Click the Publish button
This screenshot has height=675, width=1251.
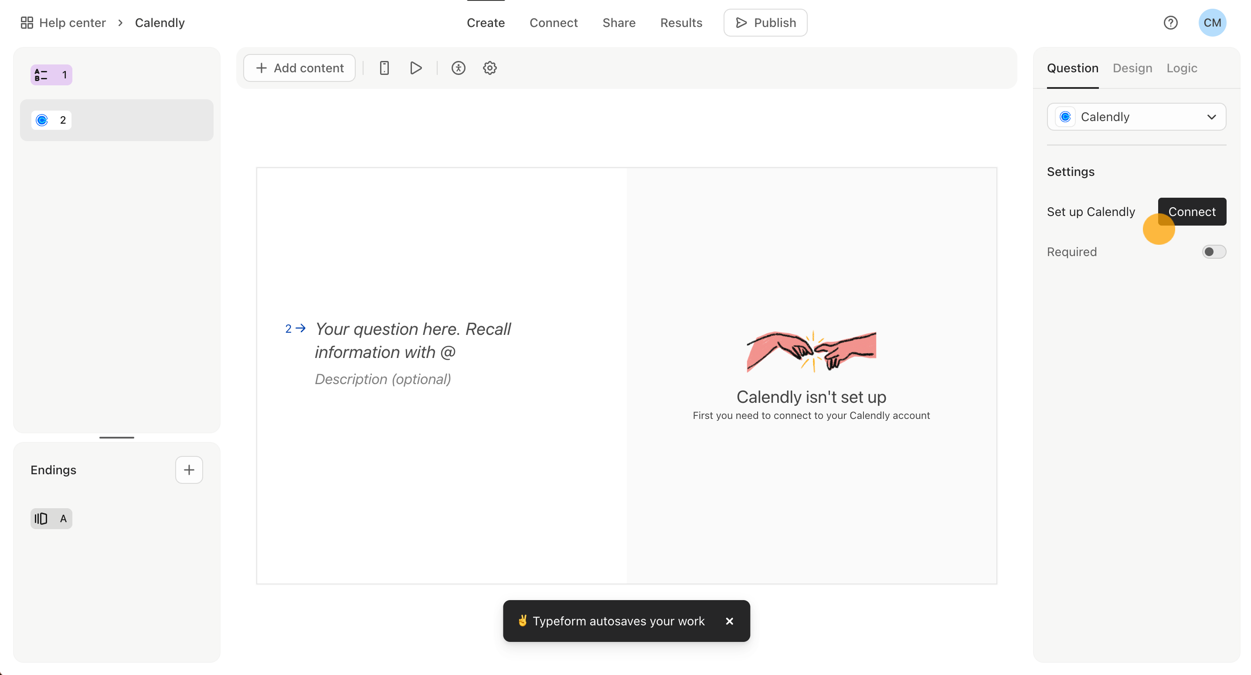click(x=765, y=23)
